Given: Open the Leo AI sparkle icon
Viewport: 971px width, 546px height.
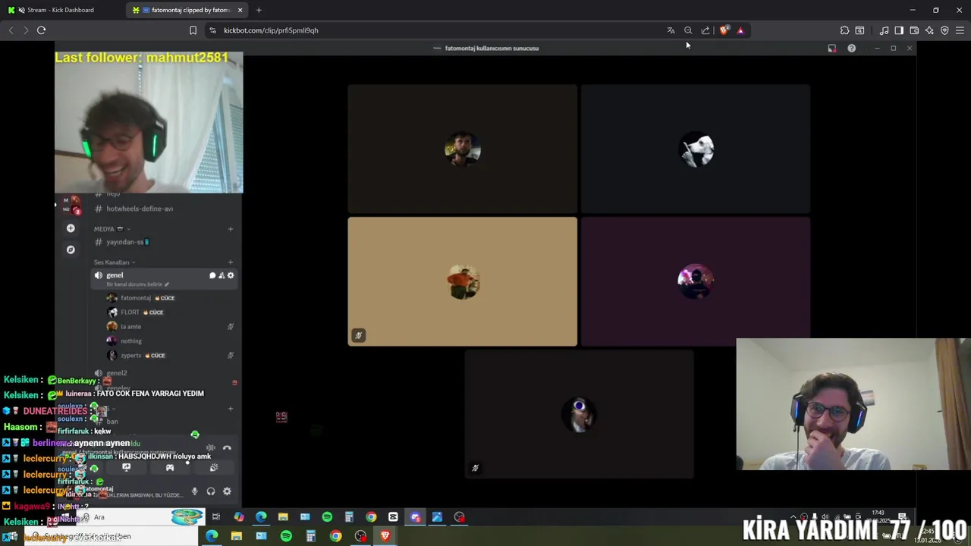Looking at the screenshot, I should [x=929, y=30].
